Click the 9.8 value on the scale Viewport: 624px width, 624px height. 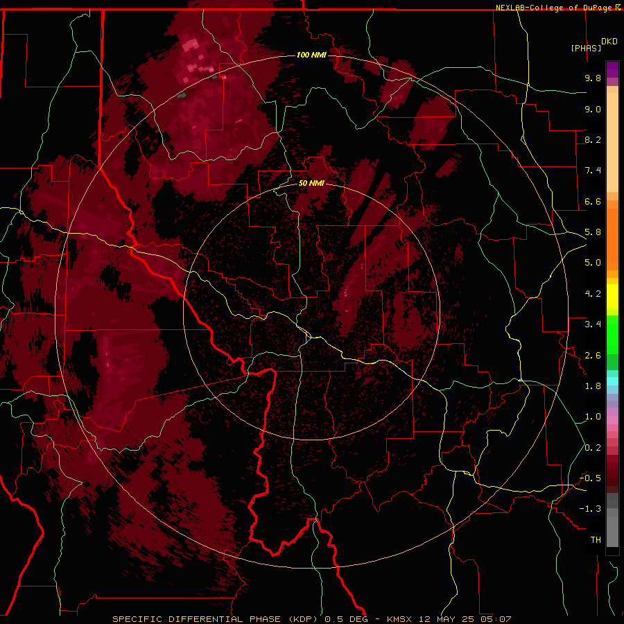[593, 78]
